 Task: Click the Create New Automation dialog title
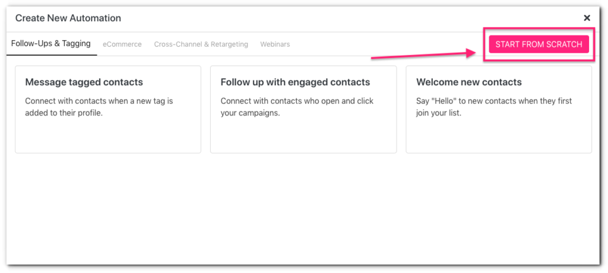pyautogui.click(x=68, y=18)
